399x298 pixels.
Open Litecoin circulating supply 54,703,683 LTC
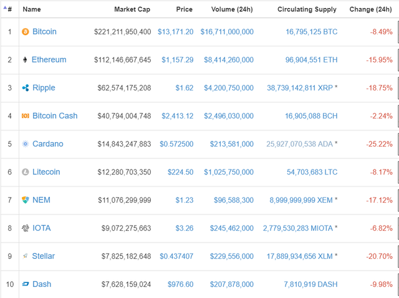coord(312,172)
